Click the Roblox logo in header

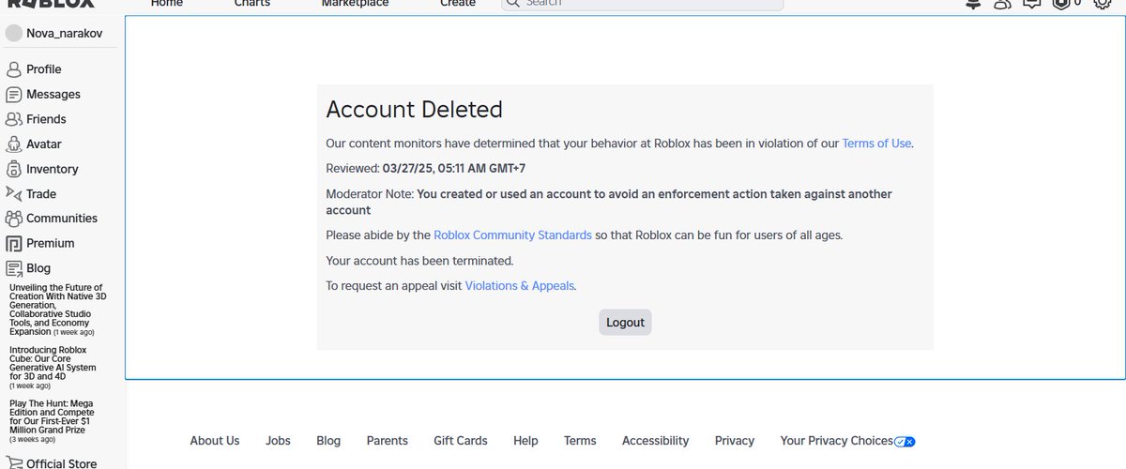51,4
